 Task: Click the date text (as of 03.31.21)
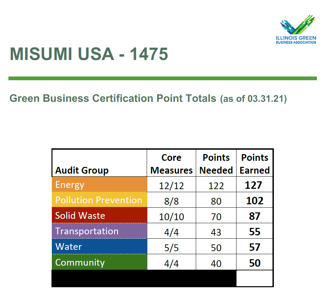click(253, 99)
